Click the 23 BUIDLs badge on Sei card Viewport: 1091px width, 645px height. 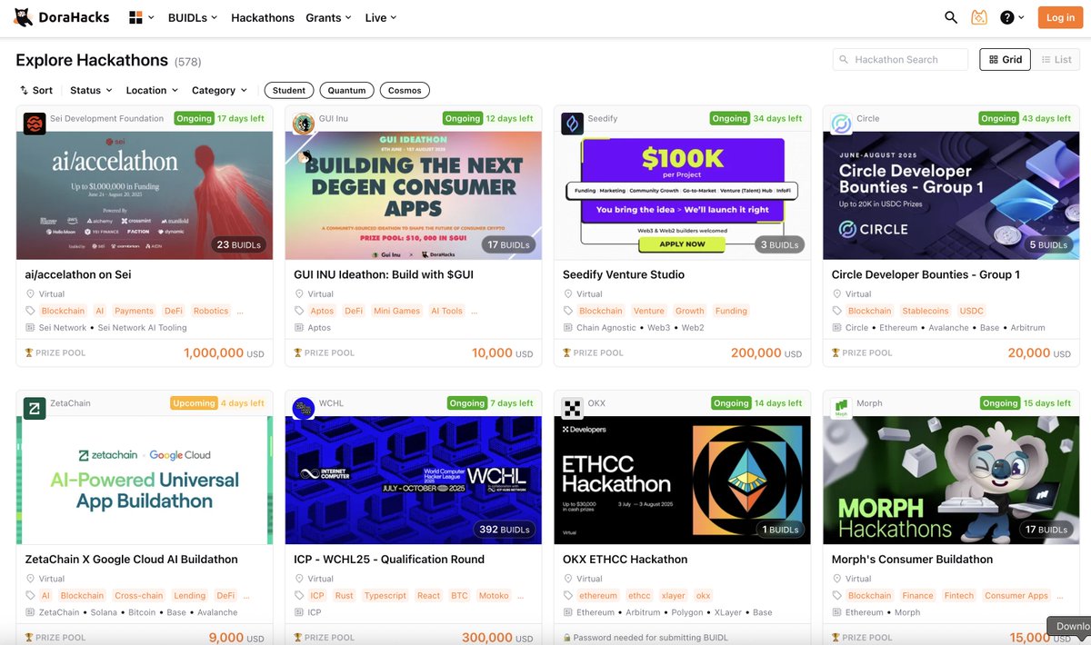click(238, 244)
